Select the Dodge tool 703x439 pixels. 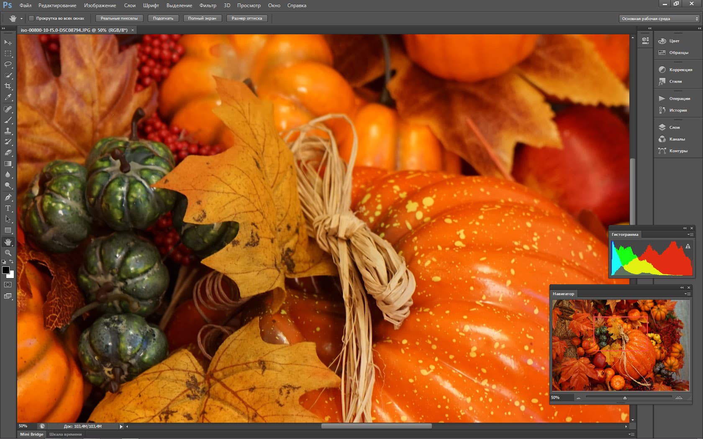[x=8, y=185]
